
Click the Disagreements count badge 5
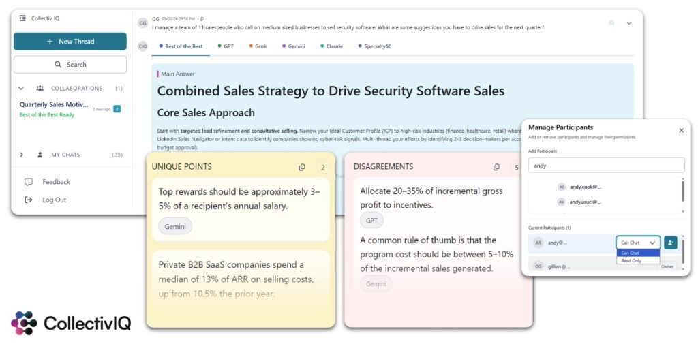pyautogui.click(x=517, y=168)
